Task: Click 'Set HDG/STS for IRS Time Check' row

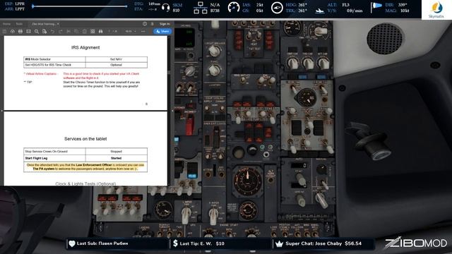Action: [x=85, y=65]
